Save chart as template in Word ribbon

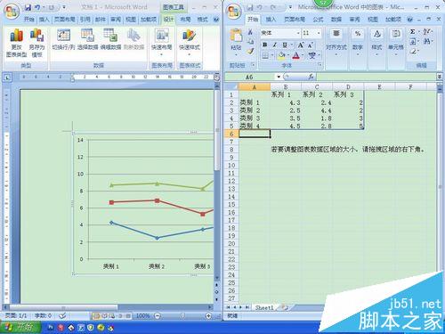[x=36, y=43]
